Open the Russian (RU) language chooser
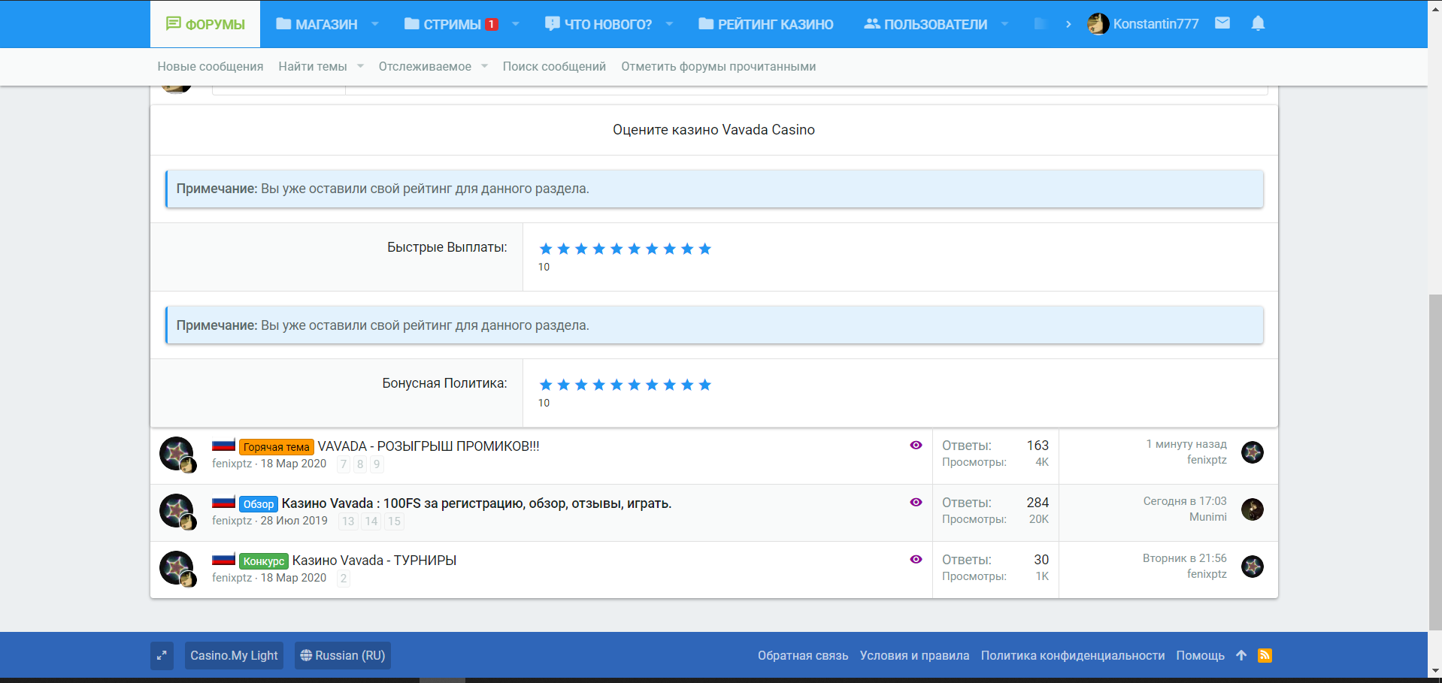Screen dimensions: 1442x683 point(343,655)
